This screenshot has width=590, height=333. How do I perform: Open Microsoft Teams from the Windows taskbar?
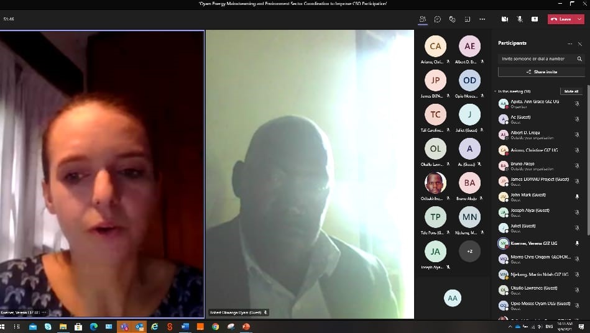click(124, 326)
